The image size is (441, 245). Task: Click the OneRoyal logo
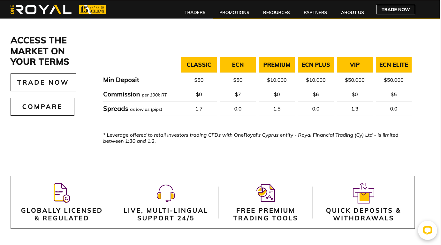coord(41,10)
